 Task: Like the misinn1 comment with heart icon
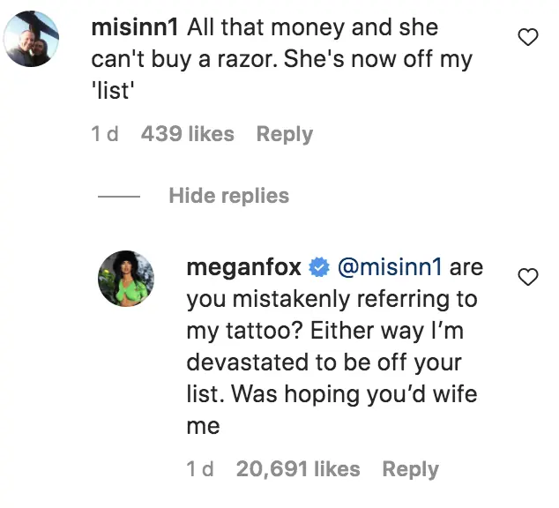coord(527,37)
